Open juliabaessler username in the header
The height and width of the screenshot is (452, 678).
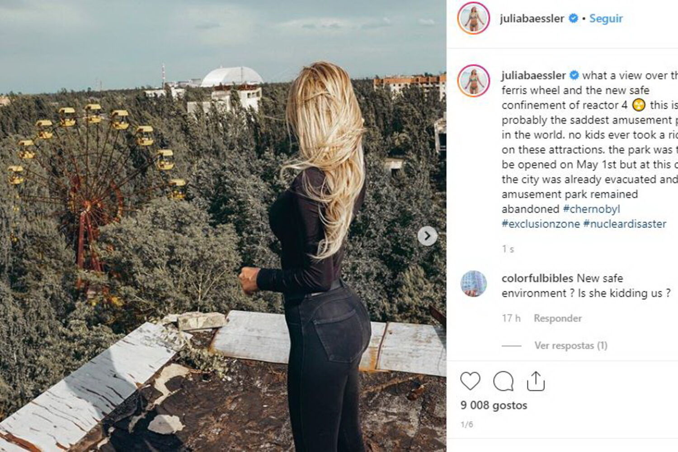pos(532,19)
